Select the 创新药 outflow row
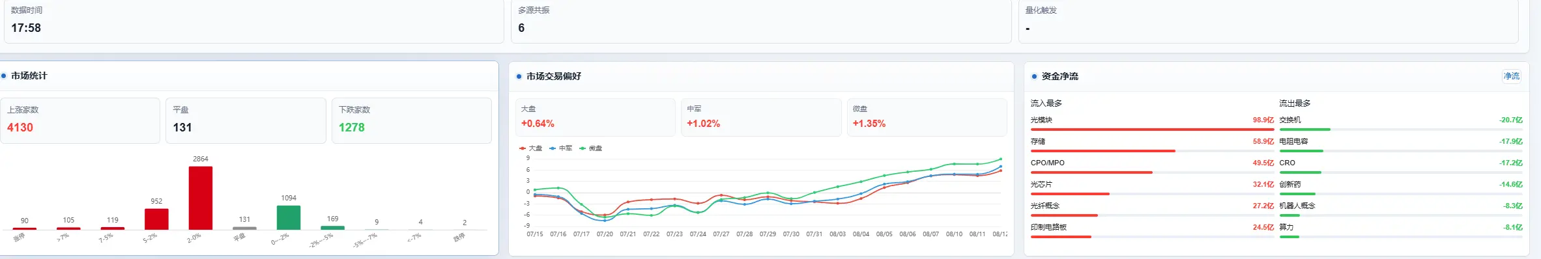Image resolution: width=1541 pixels, height=259 pixels. point(1401,187)
